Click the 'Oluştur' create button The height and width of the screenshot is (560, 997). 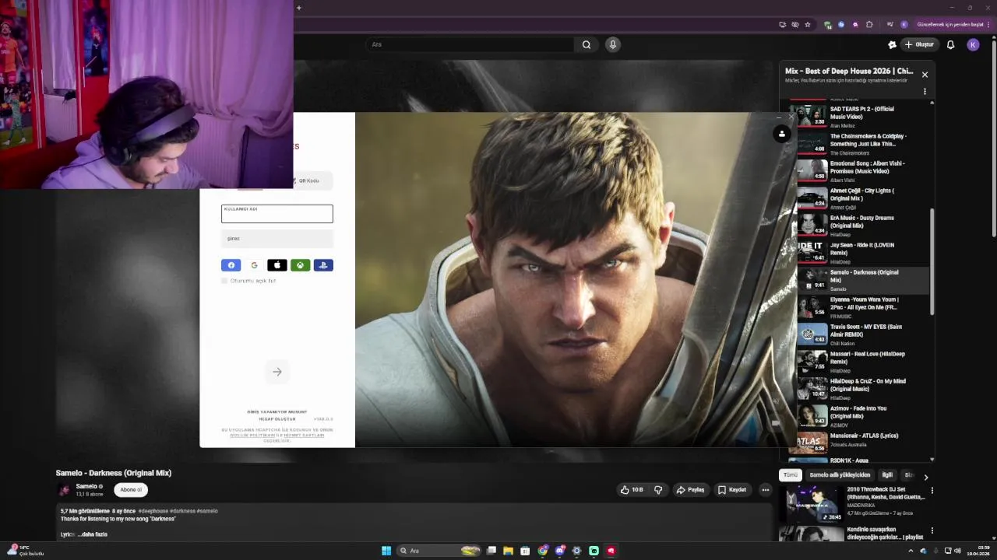tap(919, 44)
